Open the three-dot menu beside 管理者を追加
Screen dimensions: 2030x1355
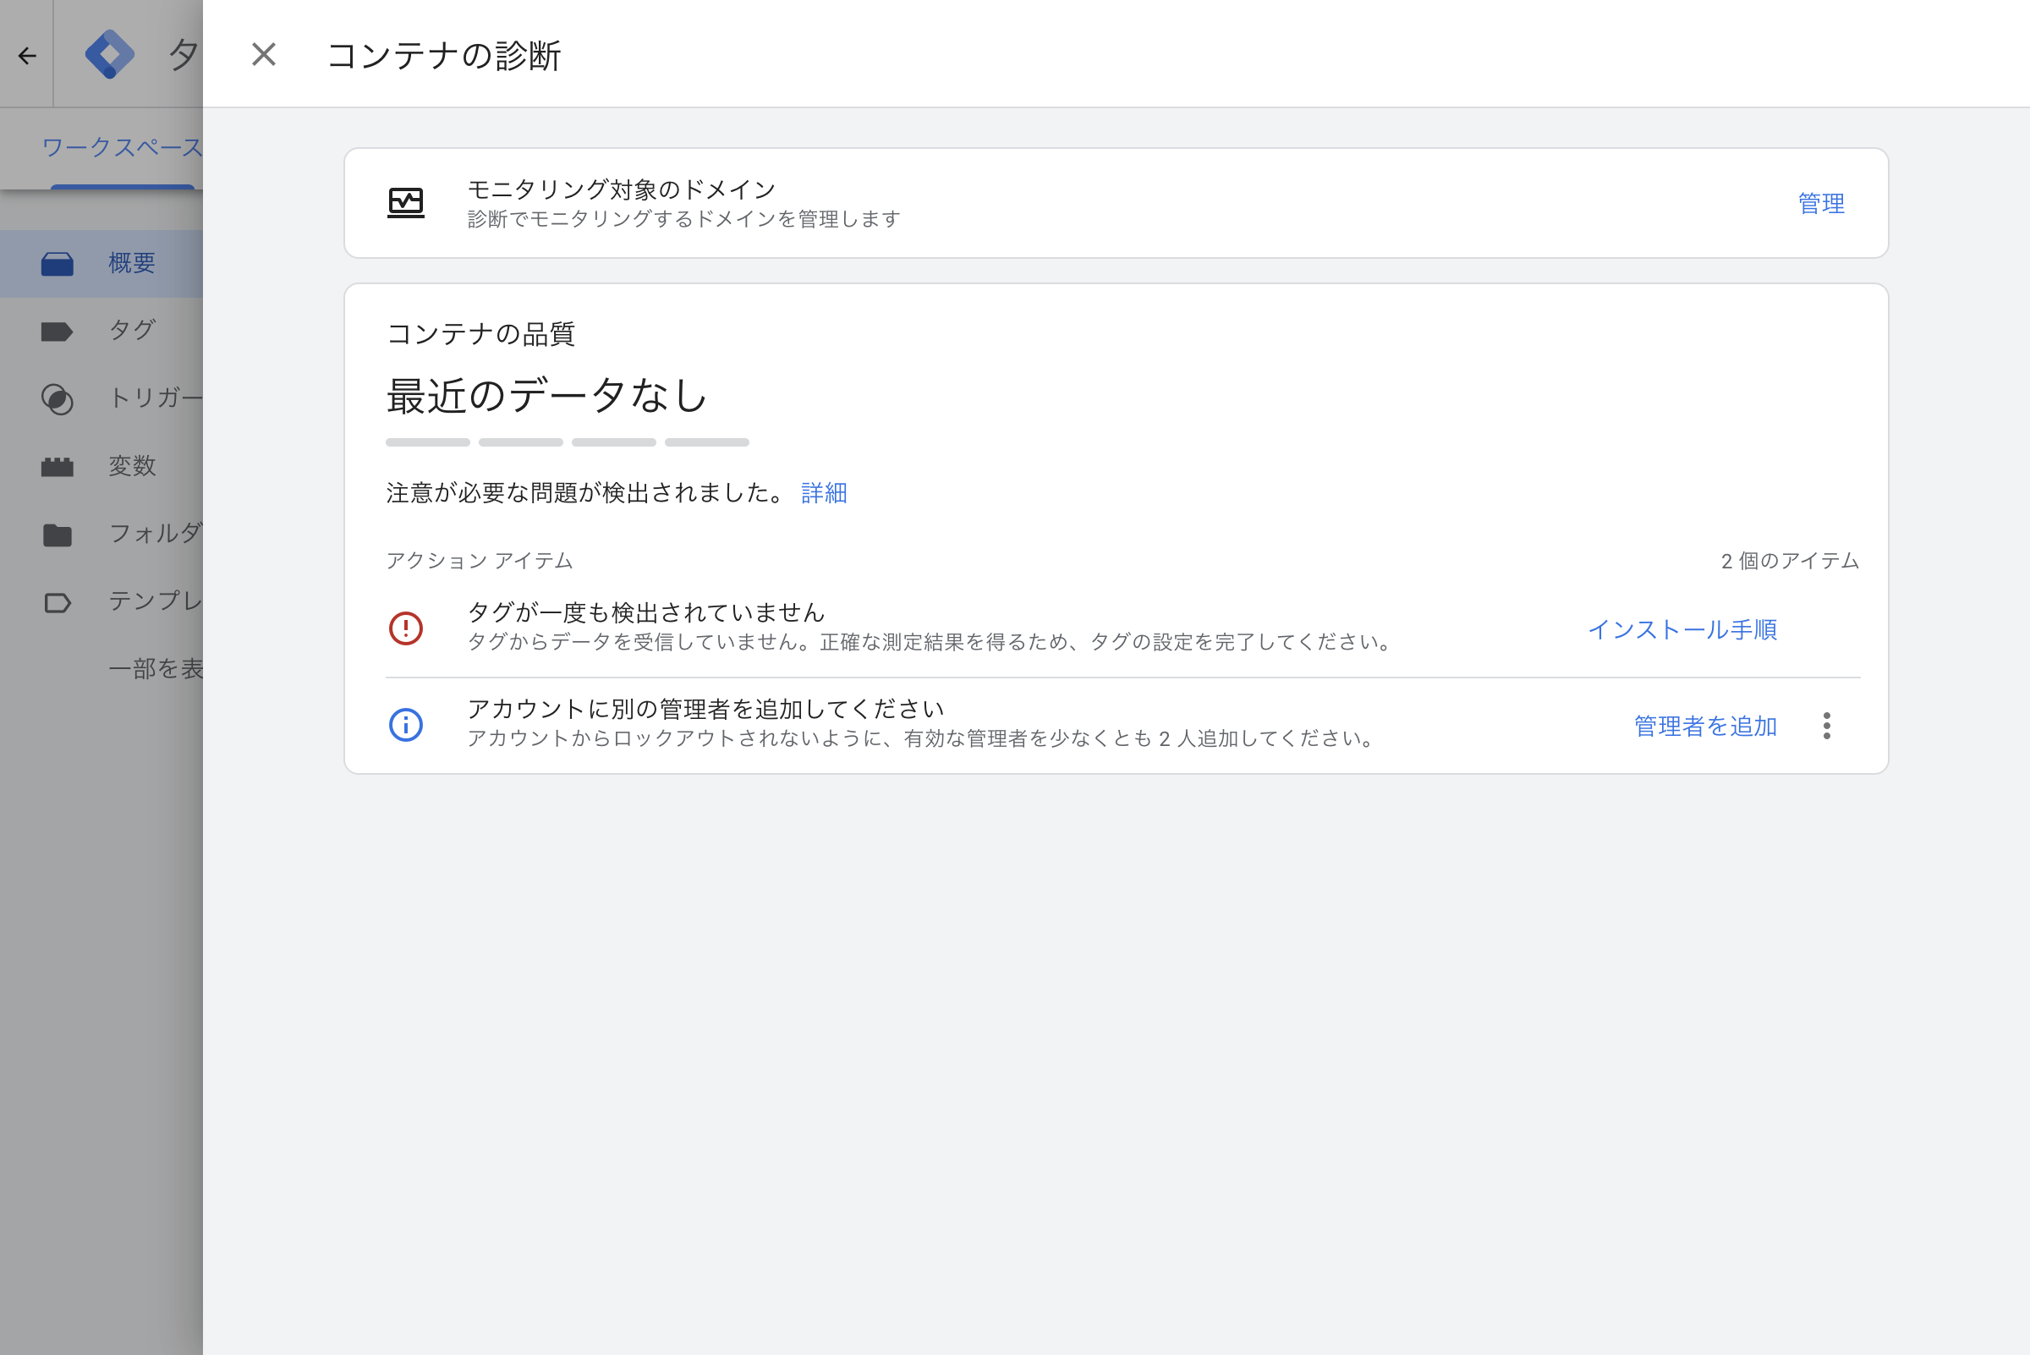pyautogui.click(x=1826, y=725)
